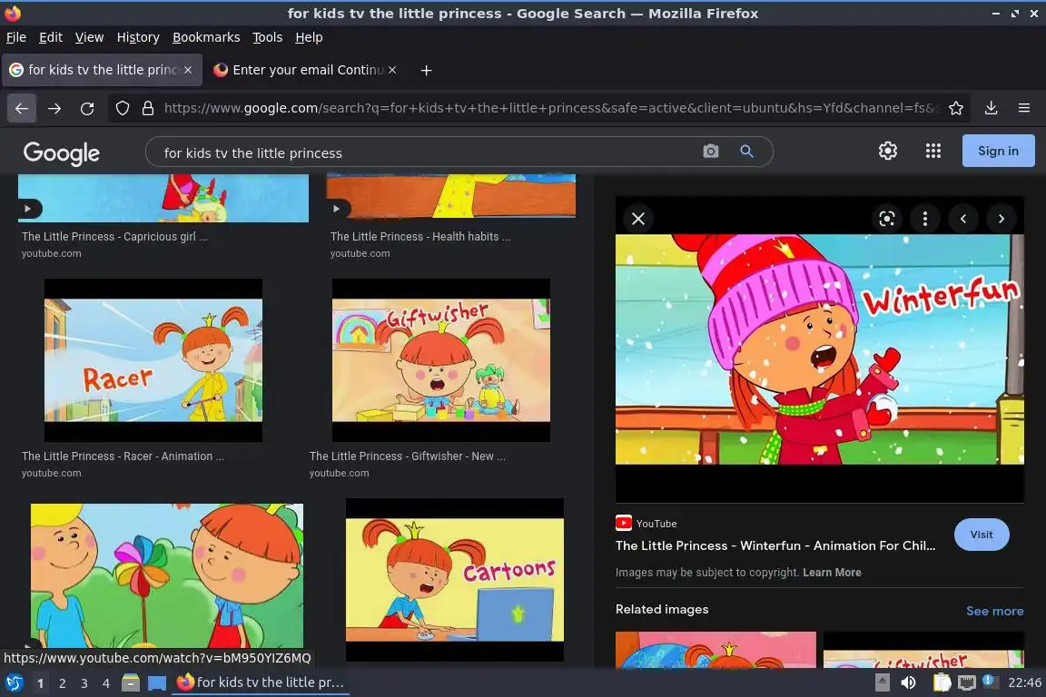Open the Tools menu

[x=268, y=37]
